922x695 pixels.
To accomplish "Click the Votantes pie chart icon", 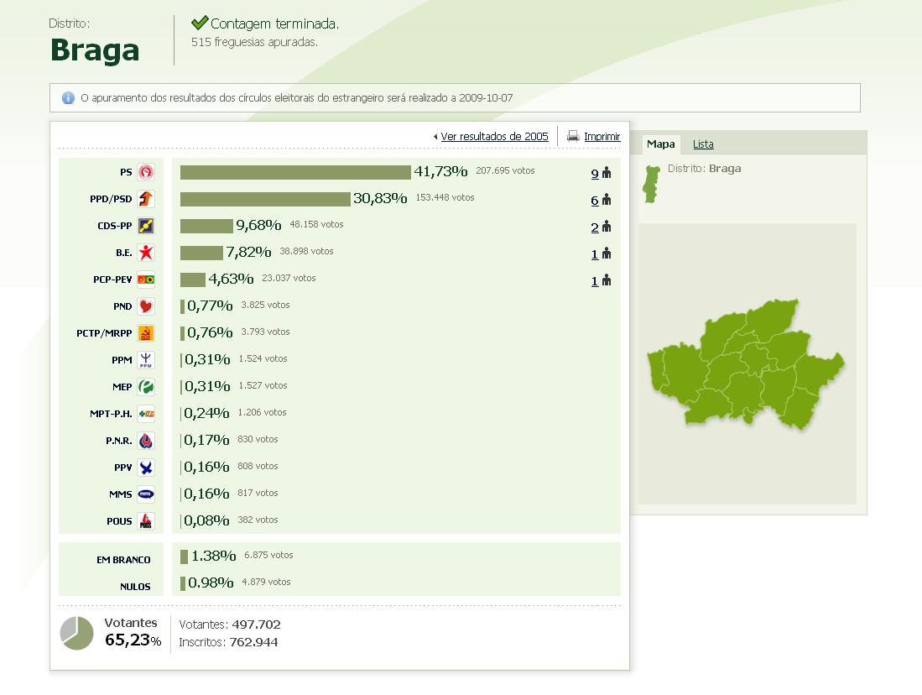I will [x=77, y=633].
